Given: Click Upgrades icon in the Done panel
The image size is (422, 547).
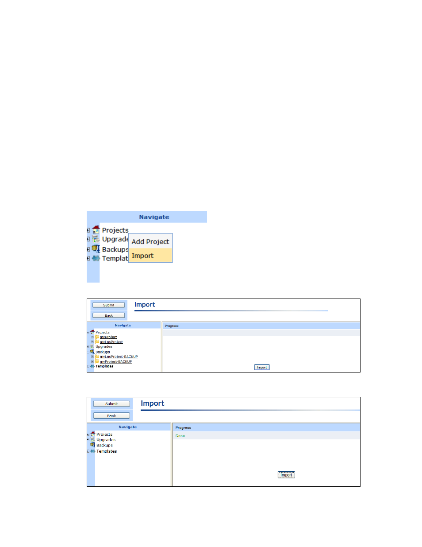Looking at the screenshot, I should (x=93, y=440).
